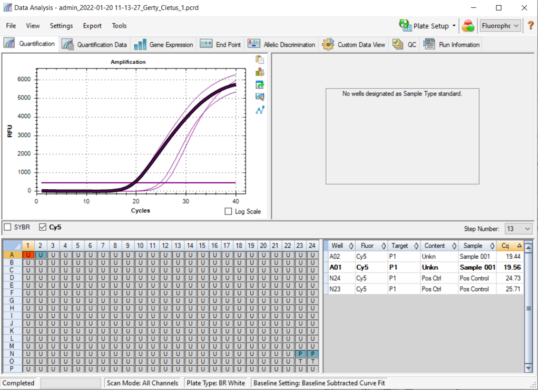Image resolution: width=538 pixels, height=390 pixels.
Task: Open the Export menu
Action: (92, 26)
